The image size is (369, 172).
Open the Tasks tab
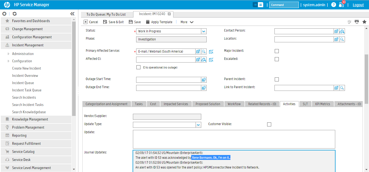(x=139, y=104)
